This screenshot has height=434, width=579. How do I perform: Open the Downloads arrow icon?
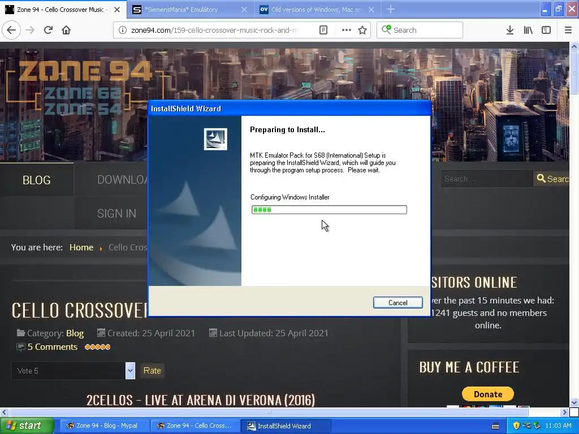tap(510, 30)
